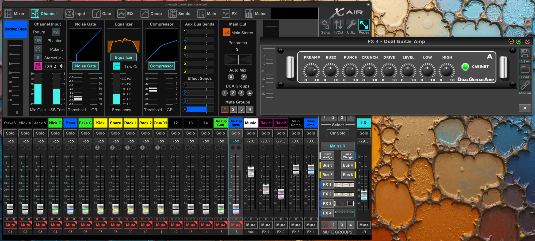Toggle the Low Cut filter icon
This screenshot has height=241, width=535.
117,66
